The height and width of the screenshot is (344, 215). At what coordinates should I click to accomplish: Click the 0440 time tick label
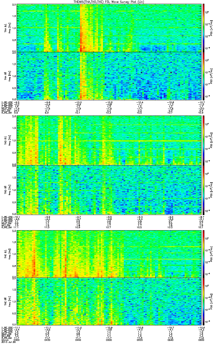(78, 340)
